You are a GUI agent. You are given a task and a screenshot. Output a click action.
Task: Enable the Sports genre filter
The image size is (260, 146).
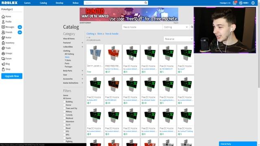(x=64, y=138)
